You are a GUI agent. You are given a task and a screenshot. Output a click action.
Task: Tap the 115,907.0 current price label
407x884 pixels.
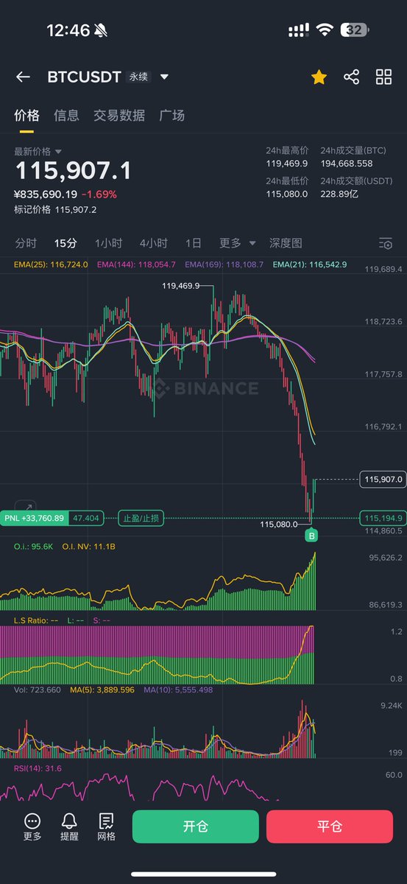[x=383, y=479]
